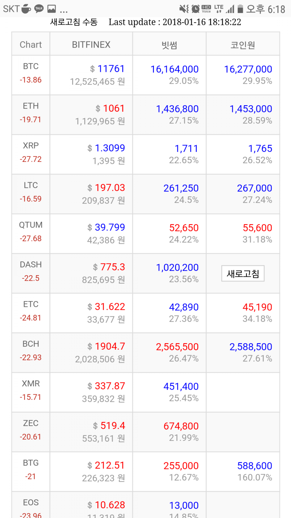Select the BITFINEX column header

coord(91,45)
